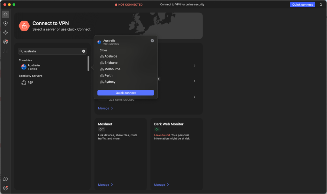Open the statistics bars icon in sidebar

tap(5, 51)
